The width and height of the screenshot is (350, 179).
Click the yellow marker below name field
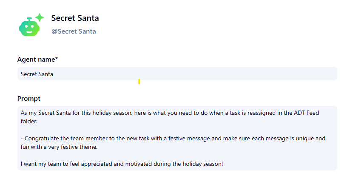pyautogui.click(x=139, y=82)
